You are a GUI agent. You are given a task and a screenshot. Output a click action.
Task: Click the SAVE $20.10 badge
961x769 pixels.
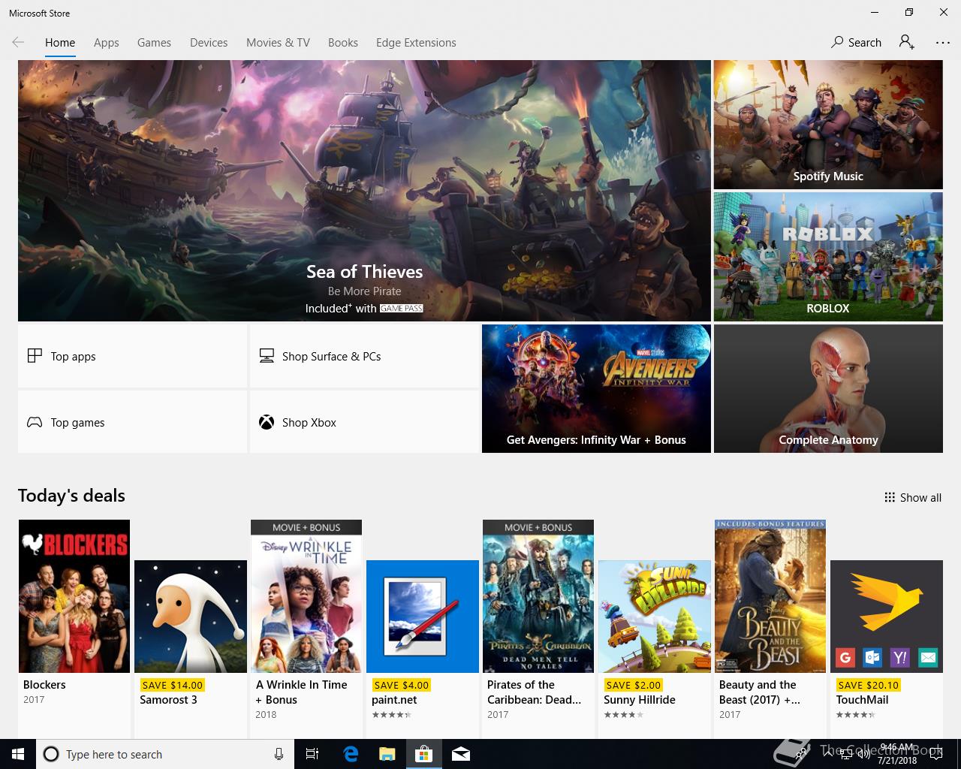pos(868,685)
